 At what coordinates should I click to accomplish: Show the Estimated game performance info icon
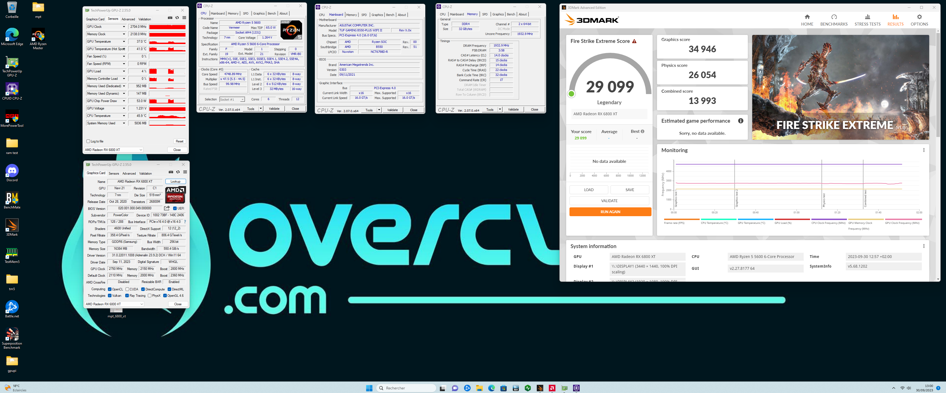(740, 121)
